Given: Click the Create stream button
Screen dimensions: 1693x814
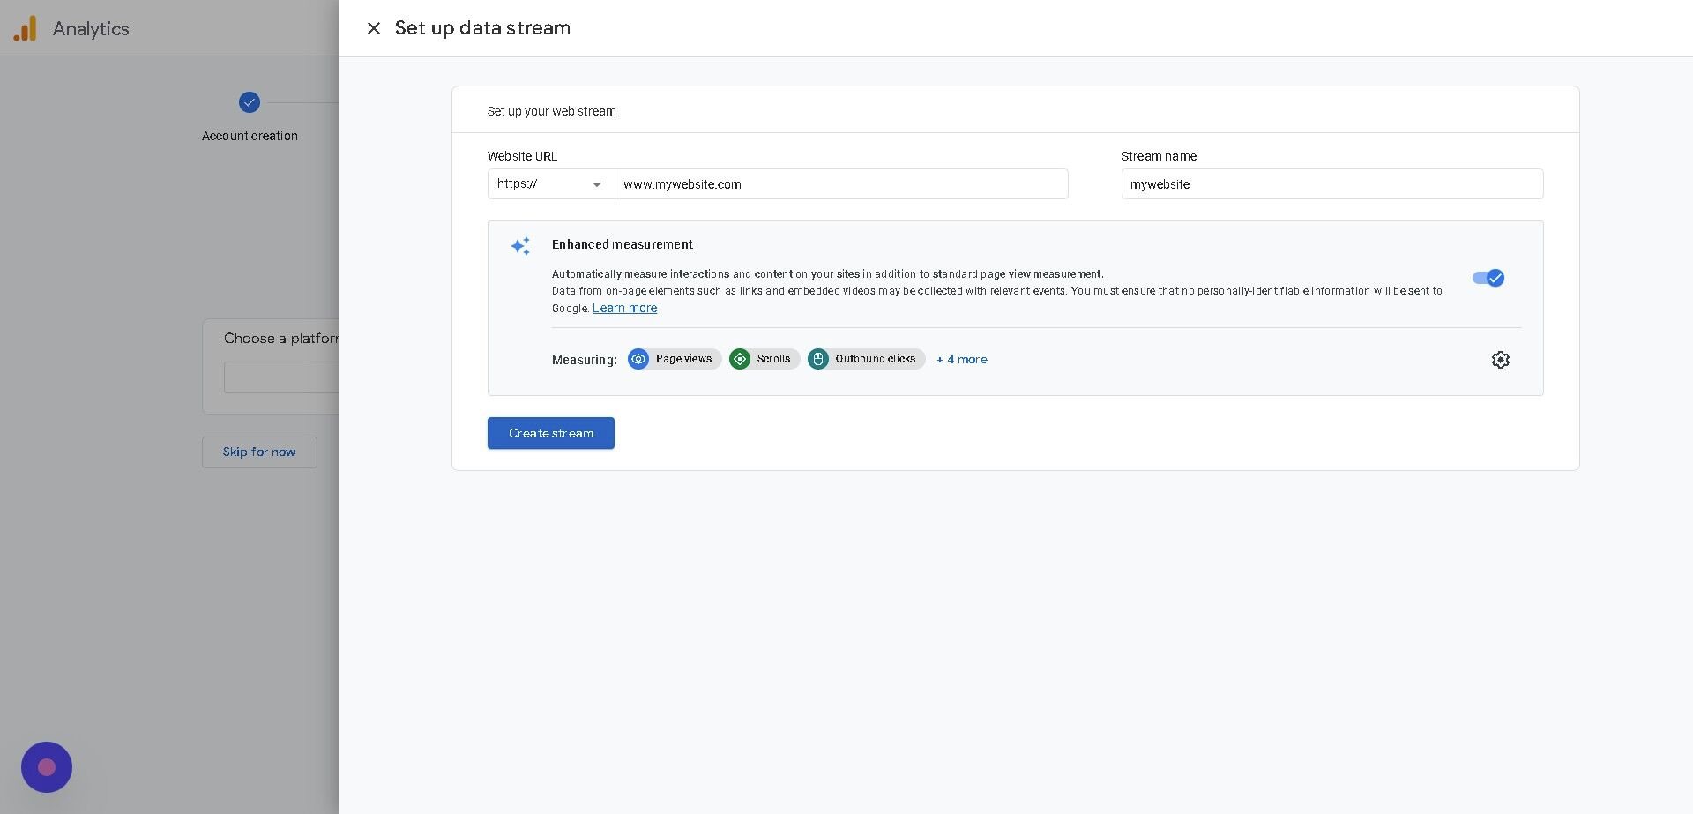Looking at the screenshot, I should pos(551,433).
